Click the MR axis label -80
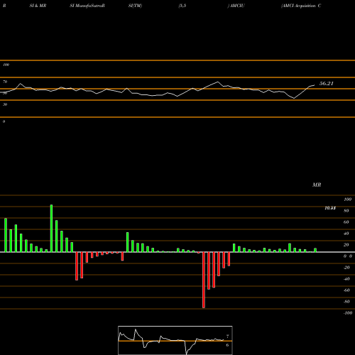 (346, 302)
